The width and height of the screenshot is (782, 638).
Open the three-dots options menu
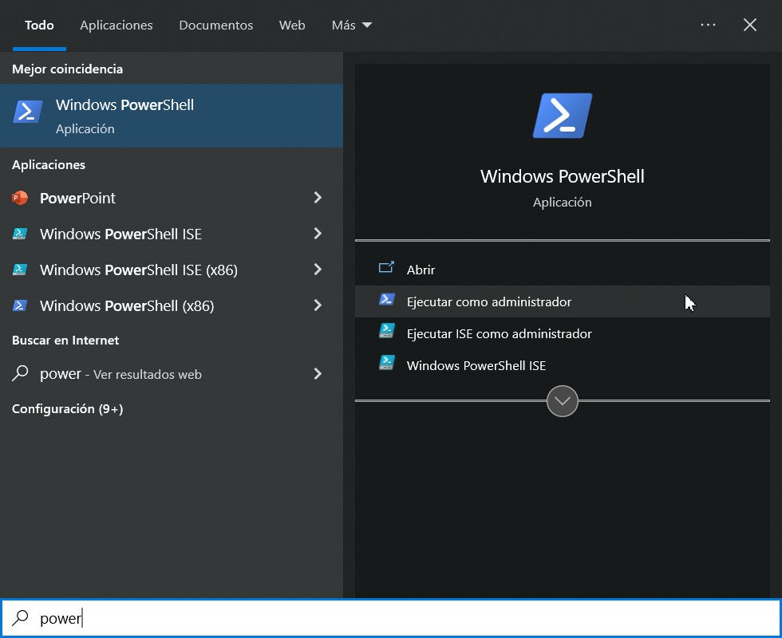point(709,25)
